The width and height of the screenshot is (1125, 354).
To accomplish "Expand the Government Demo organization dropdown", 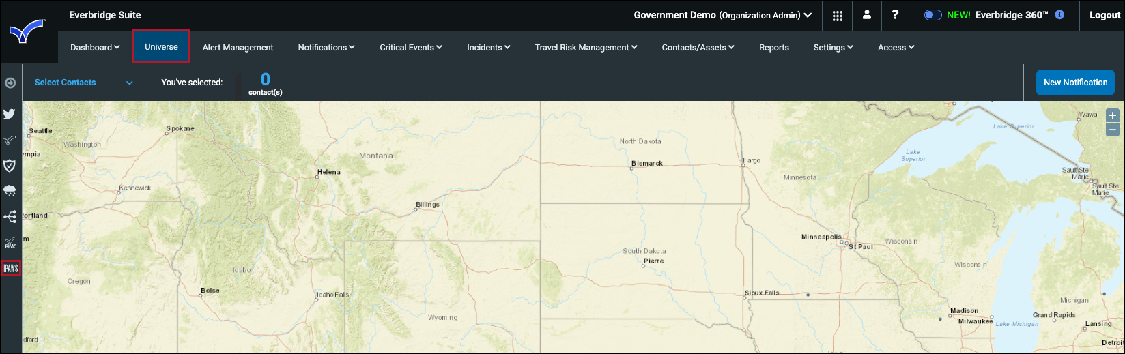I will 723,15.
